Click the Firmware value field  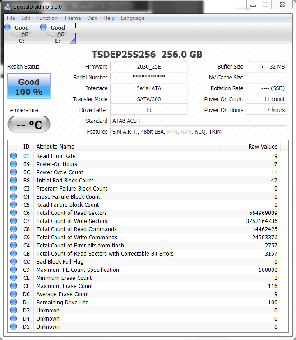coord(148,67)
